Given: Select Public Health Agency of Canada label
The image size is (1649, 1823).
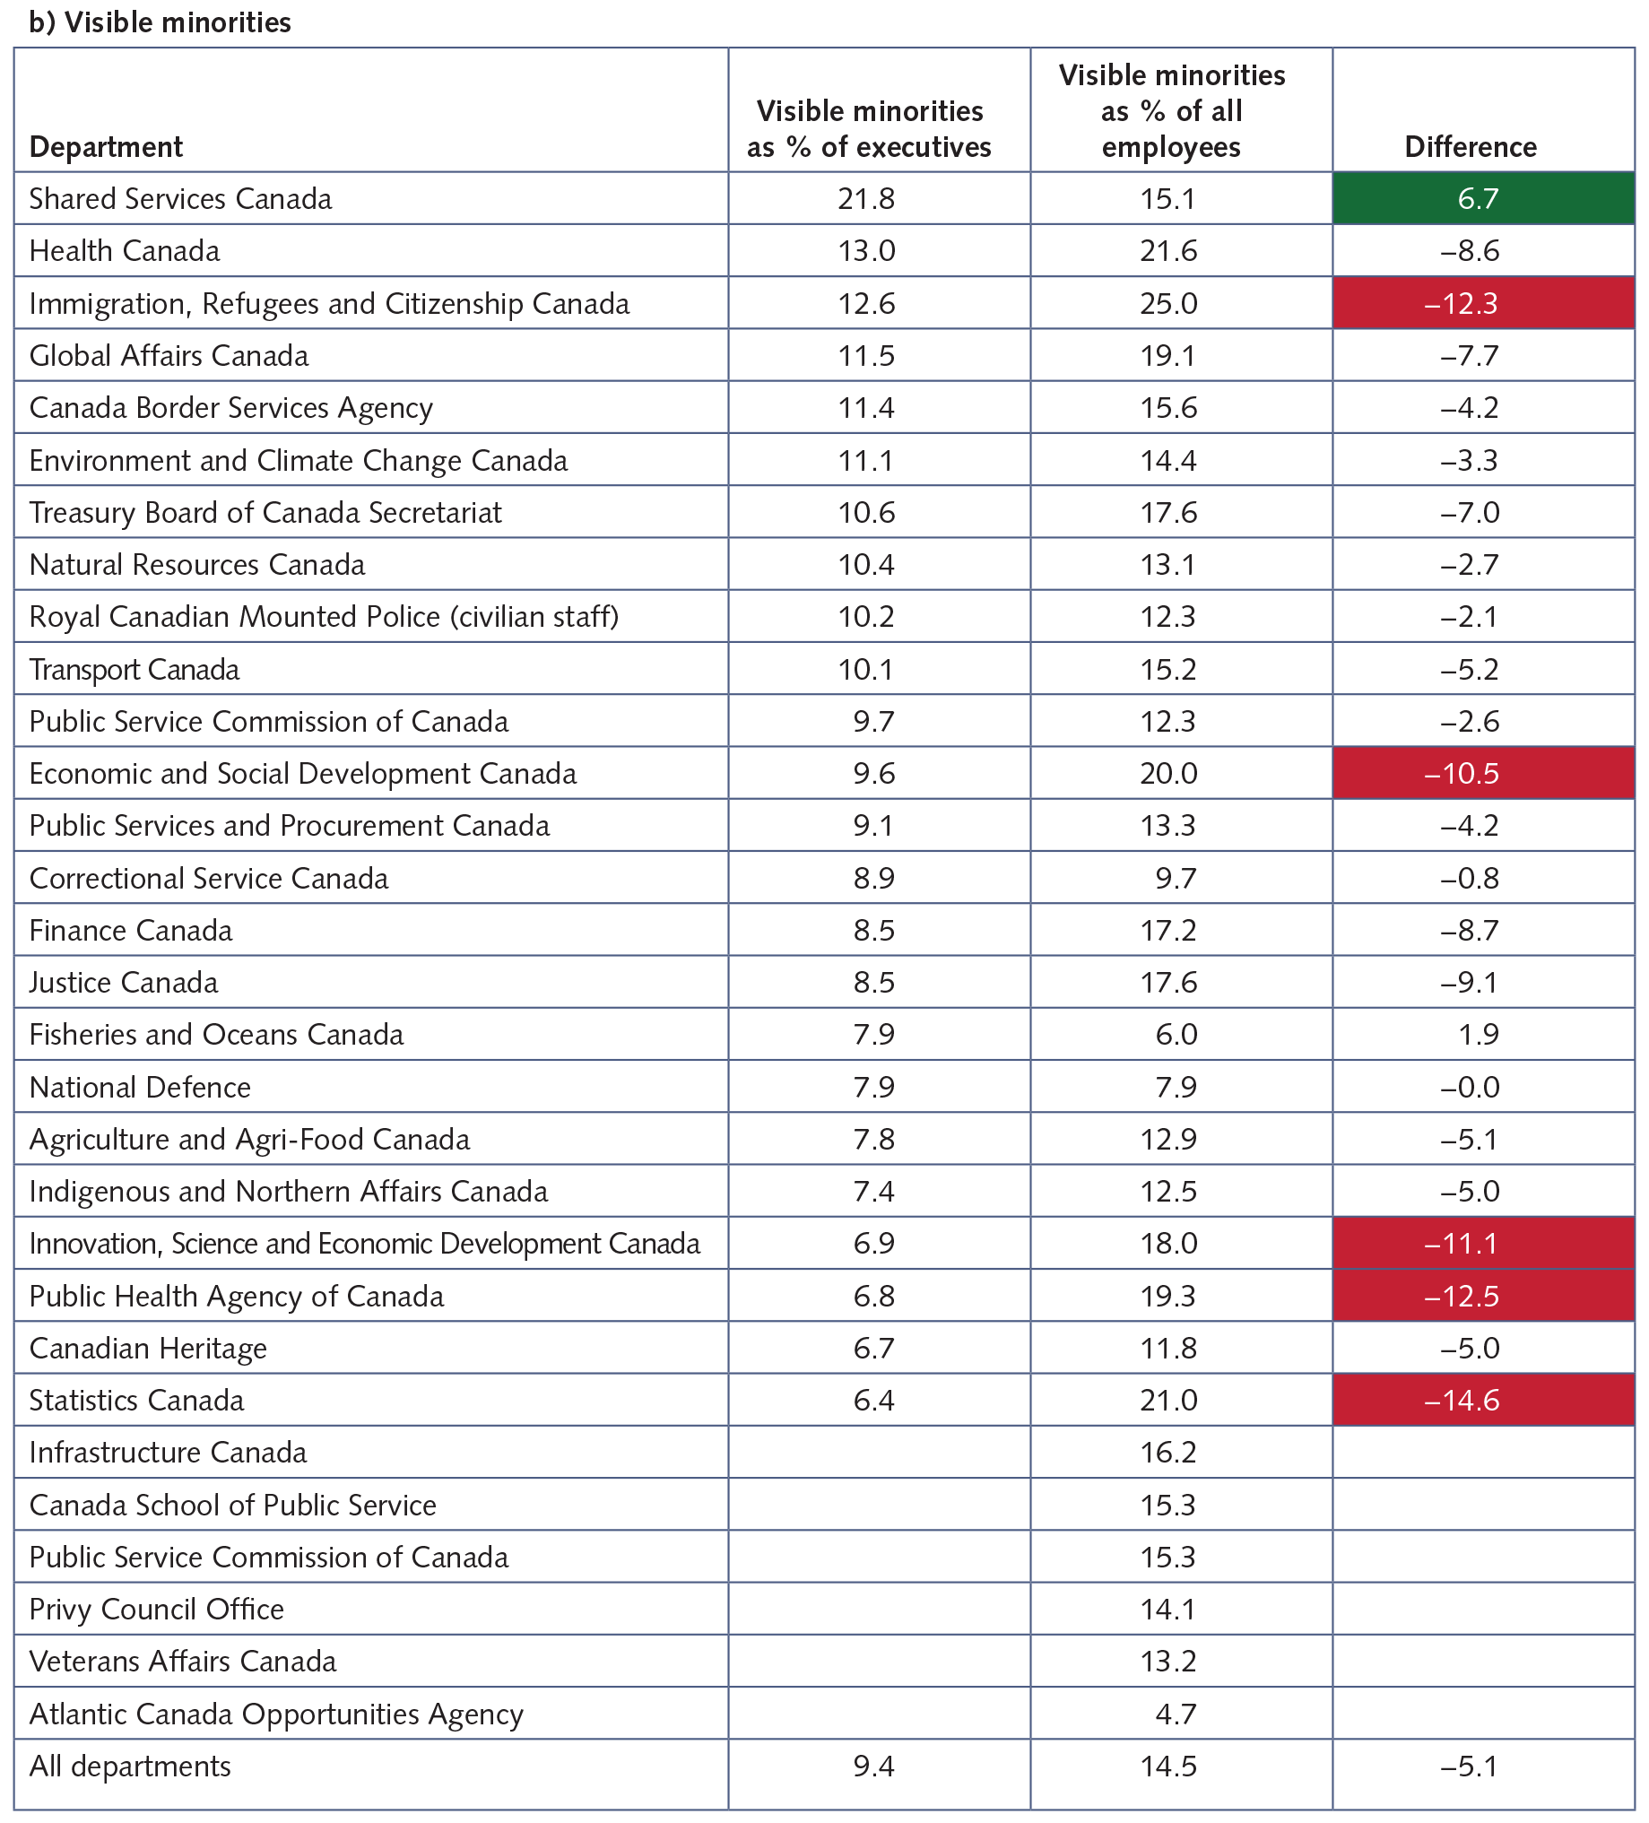Looking at the screenshot, I should (x=237, y=1296).
